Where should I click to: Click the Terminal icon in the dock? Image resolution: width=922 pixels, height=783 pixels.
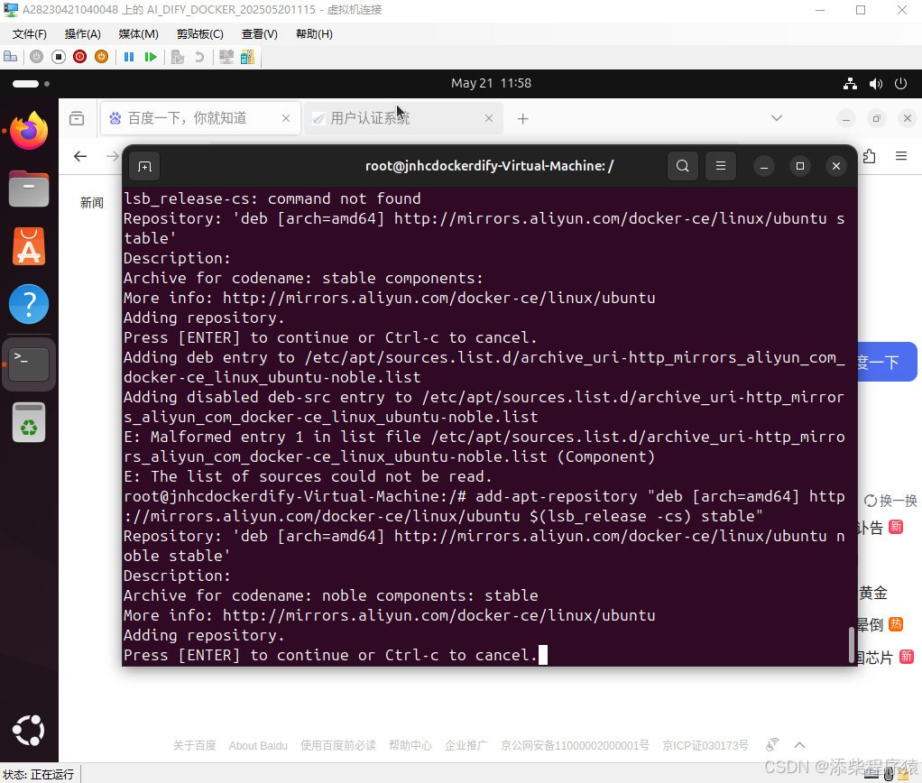click(x=29, y=364)
